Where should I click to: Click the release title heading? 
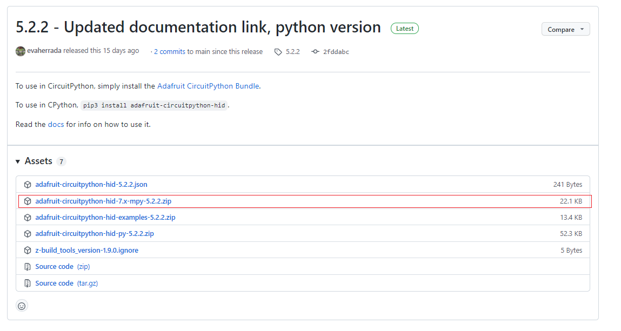coord(198,28)
